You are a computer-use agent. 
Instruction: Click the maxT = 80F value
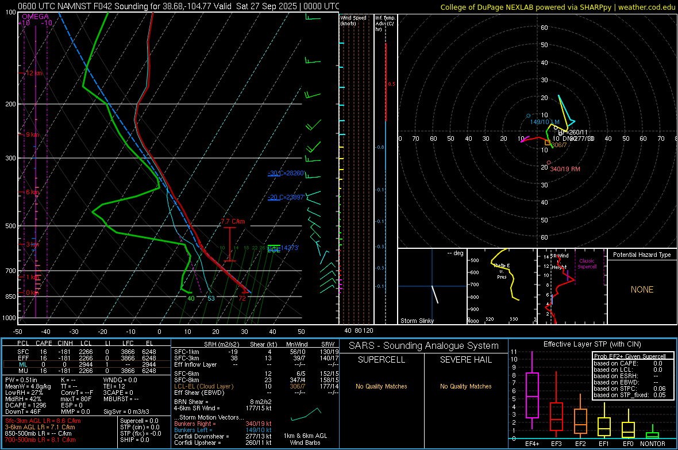click(76, 399)
